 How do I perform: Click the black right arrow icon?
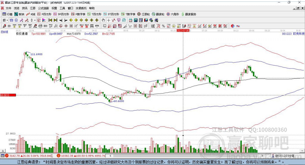(x=66, y=20)
